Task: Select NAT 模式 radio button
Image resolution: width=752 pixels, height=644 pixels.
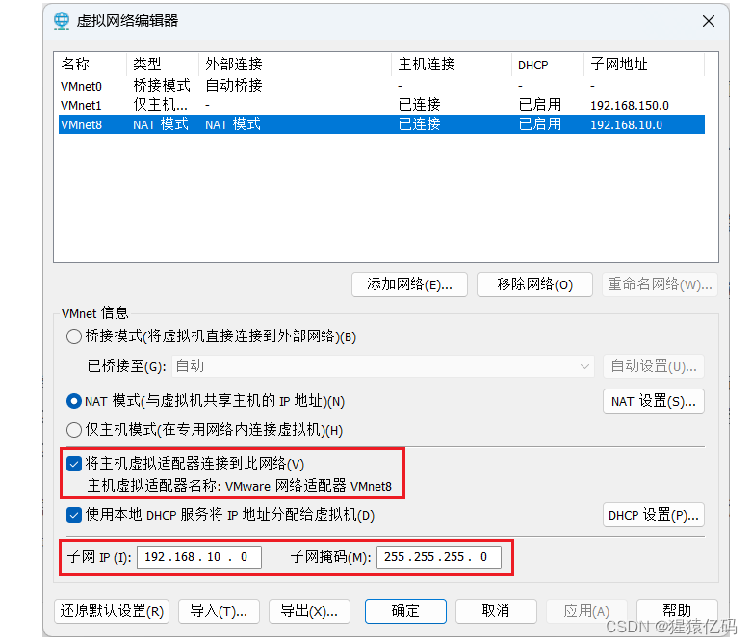Action: tap(74, 401)
